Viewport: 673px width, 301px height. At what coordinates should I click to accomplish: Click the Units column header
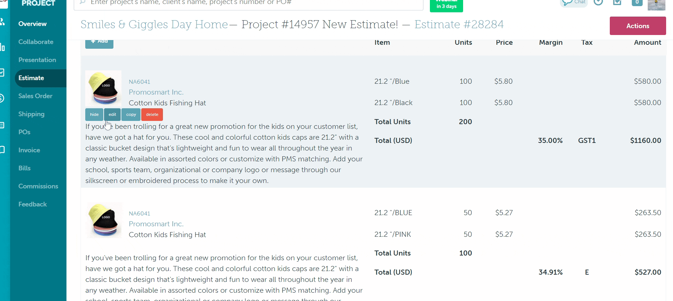[463, 43]
